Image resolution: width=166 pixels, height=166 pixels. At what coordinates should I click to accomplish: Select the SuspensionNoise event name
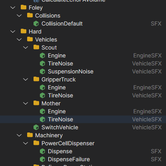pyautogui.click(x=71, y=71)
